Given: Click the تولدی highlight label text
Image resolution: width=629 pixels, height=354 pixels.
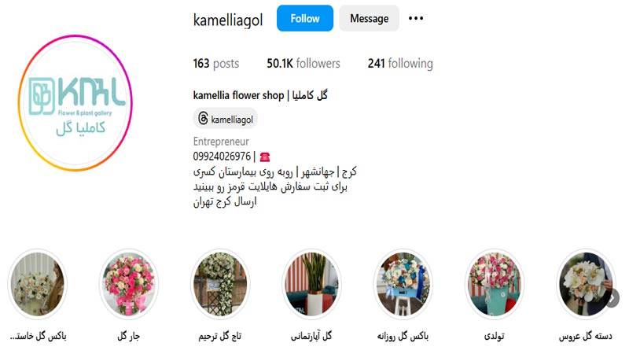Looking at the screenshot, I should click(495, 336).
